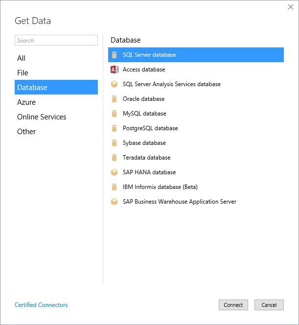Click the SQL Server Analysis Services cube icon
Screen dimensions: 299x325
pyautogui.click(x=114, y=84)
